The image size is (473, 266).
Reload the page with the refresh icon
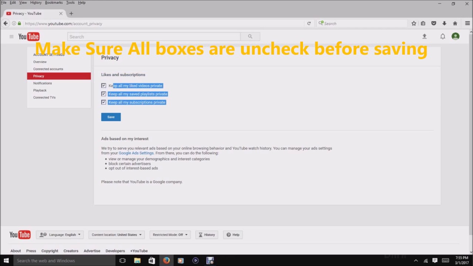pos(309,23)
